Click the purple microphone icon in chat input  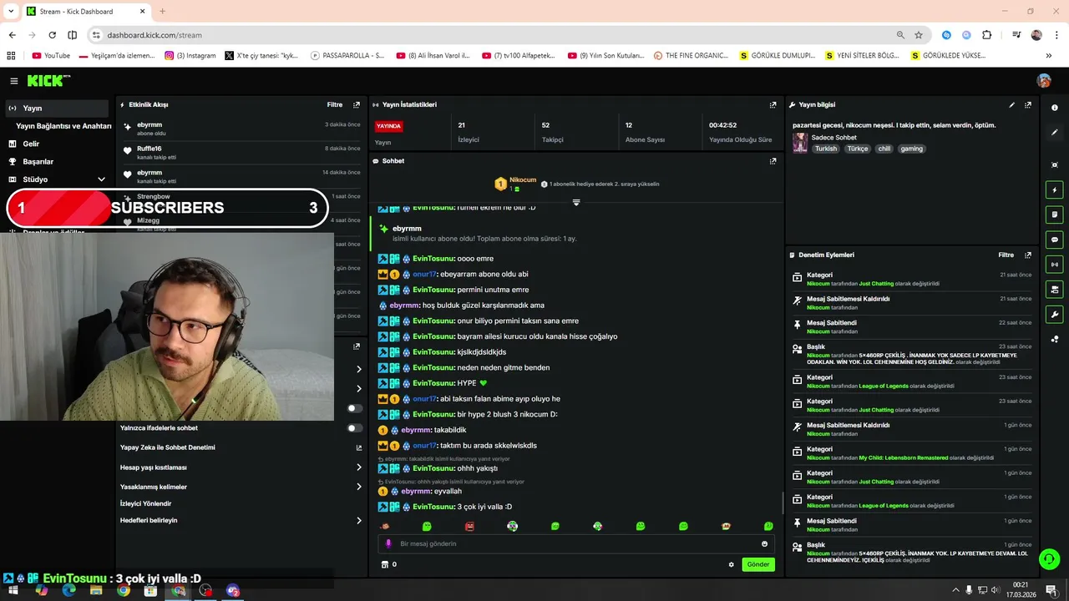[x=388, y=544]
